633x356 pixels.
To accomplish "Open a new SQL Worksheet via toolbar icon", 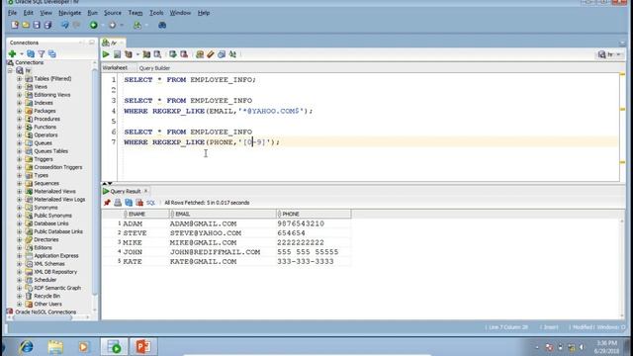I will click(137, 25).
